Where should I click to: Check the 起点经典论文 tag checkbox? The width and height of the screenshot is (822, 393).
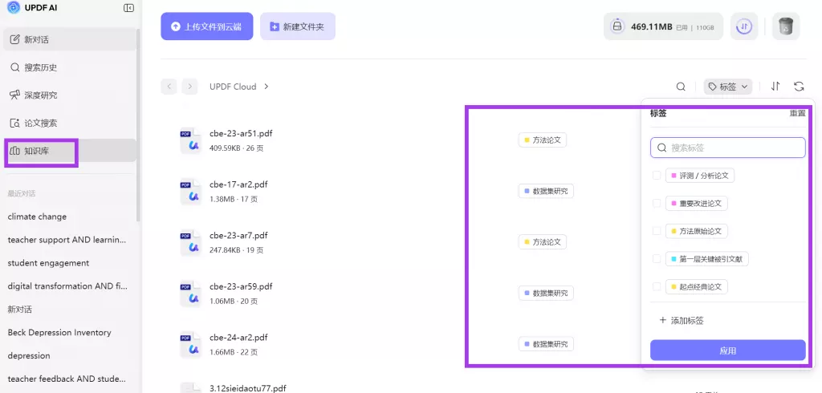point(657,286)
